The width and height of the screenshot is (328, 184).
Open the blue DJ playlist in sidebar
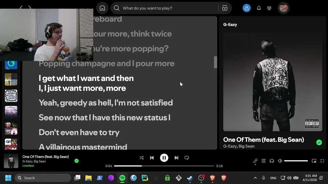coord(11,65)
